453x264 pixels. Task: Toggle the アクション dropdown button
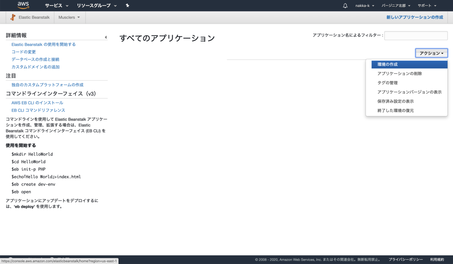431,53
